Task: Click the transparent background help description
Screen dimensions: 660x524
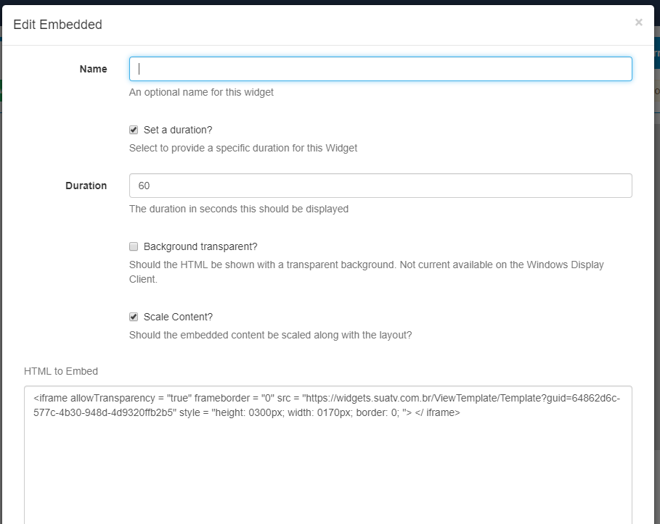Action: click(x=366, y=272)
